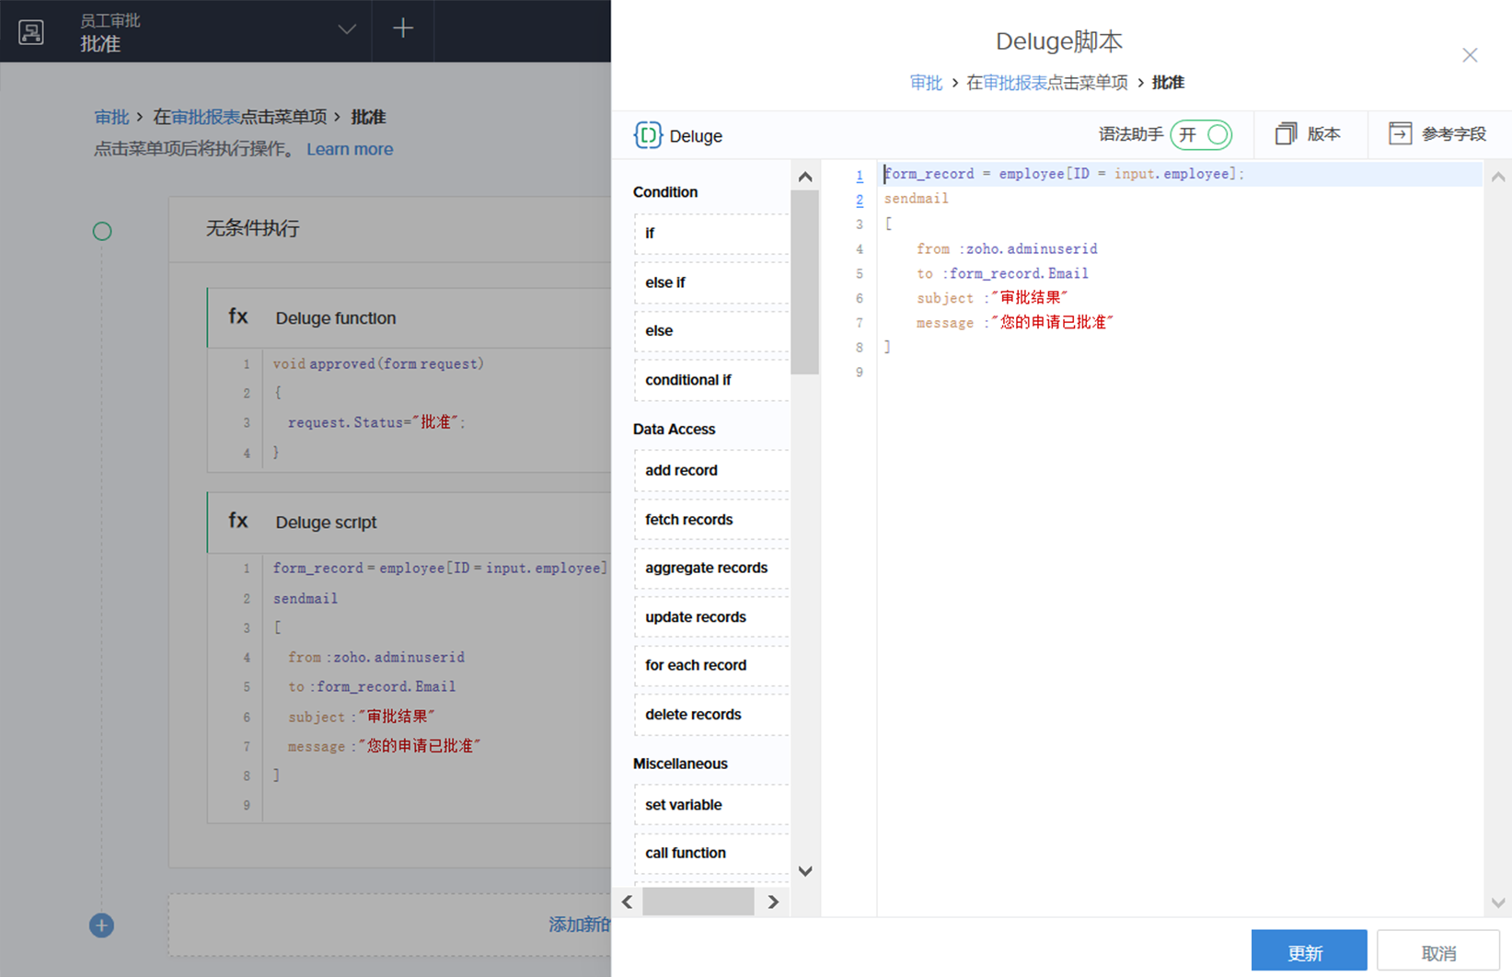
Task: Select the 'else' snippet
Action: pyautogui.click(x=711, y=330)
